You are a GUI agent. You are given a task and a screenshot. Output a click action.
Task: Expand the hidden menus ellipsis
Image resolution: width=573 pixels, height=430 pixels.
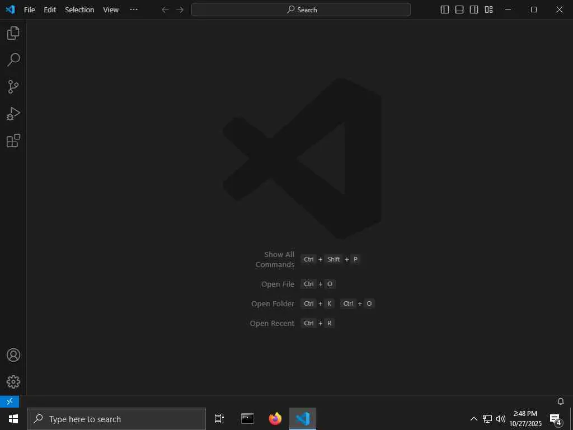[134, 10]
